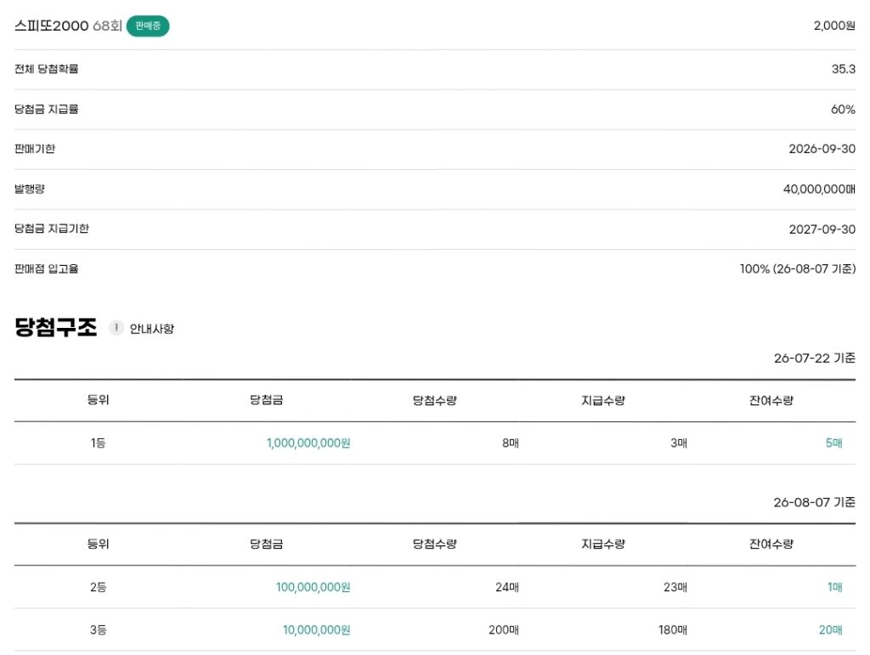The height and width of the screenshot is (655, 870).
Task: Select the 5매 remaining quantity
Action: click(x=834, y=443)
